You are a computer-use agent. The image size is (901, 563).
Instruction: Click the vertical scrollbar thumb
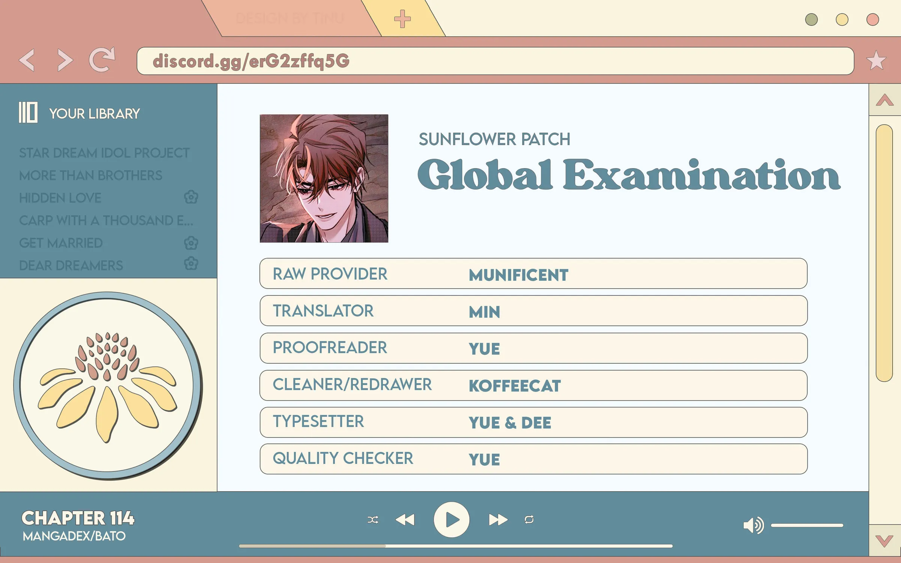[x=884, y=253]
